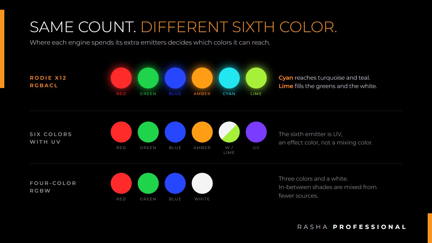Screen dimensions: 432x243
Task: Click the white "SAME COUNT." title text
Action: 83,27
